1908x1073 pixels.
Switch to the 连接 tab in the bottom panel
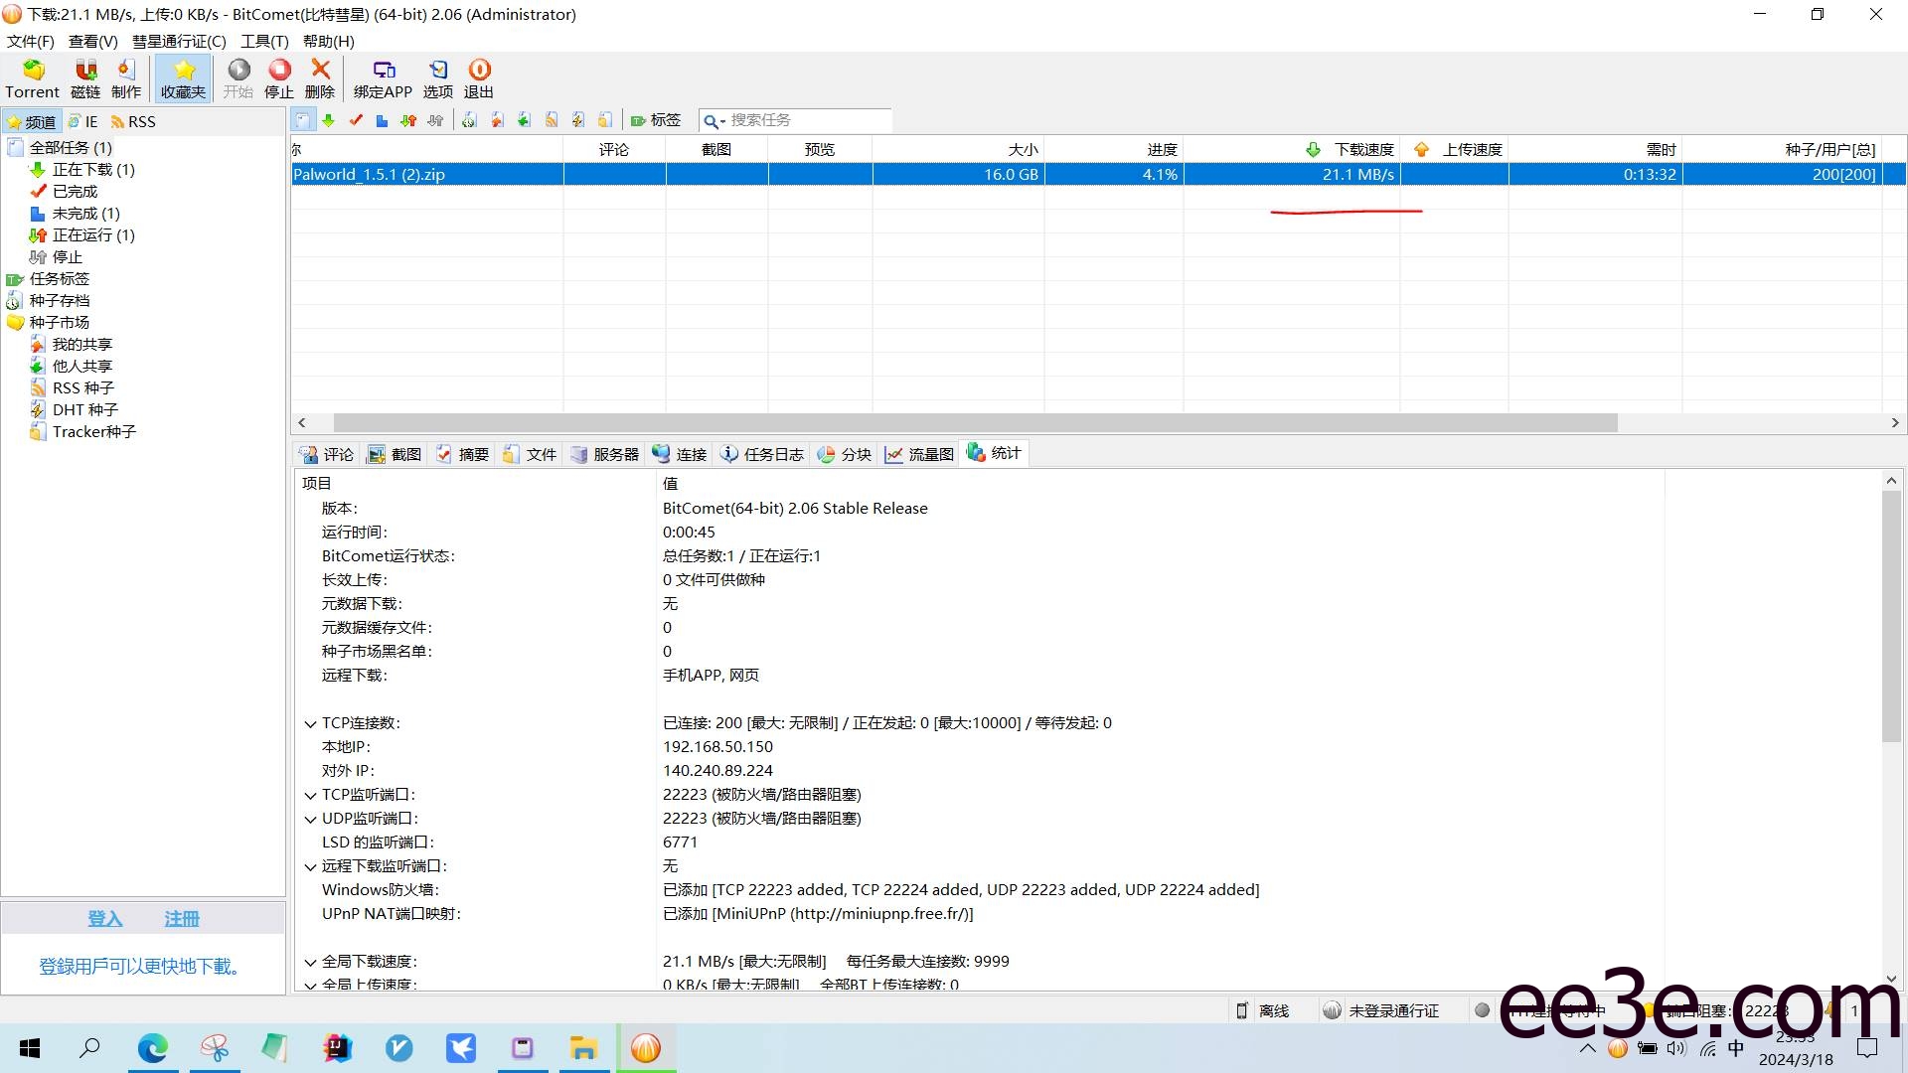pos(679,454)
